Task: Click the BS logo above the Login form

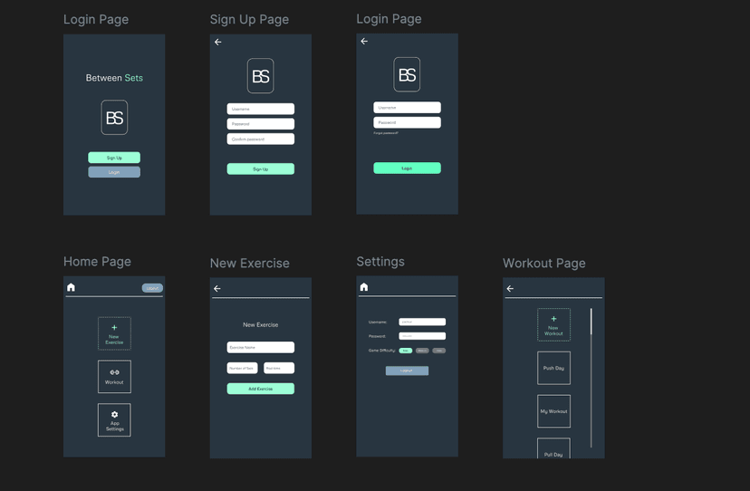Action: coord(407,74)
